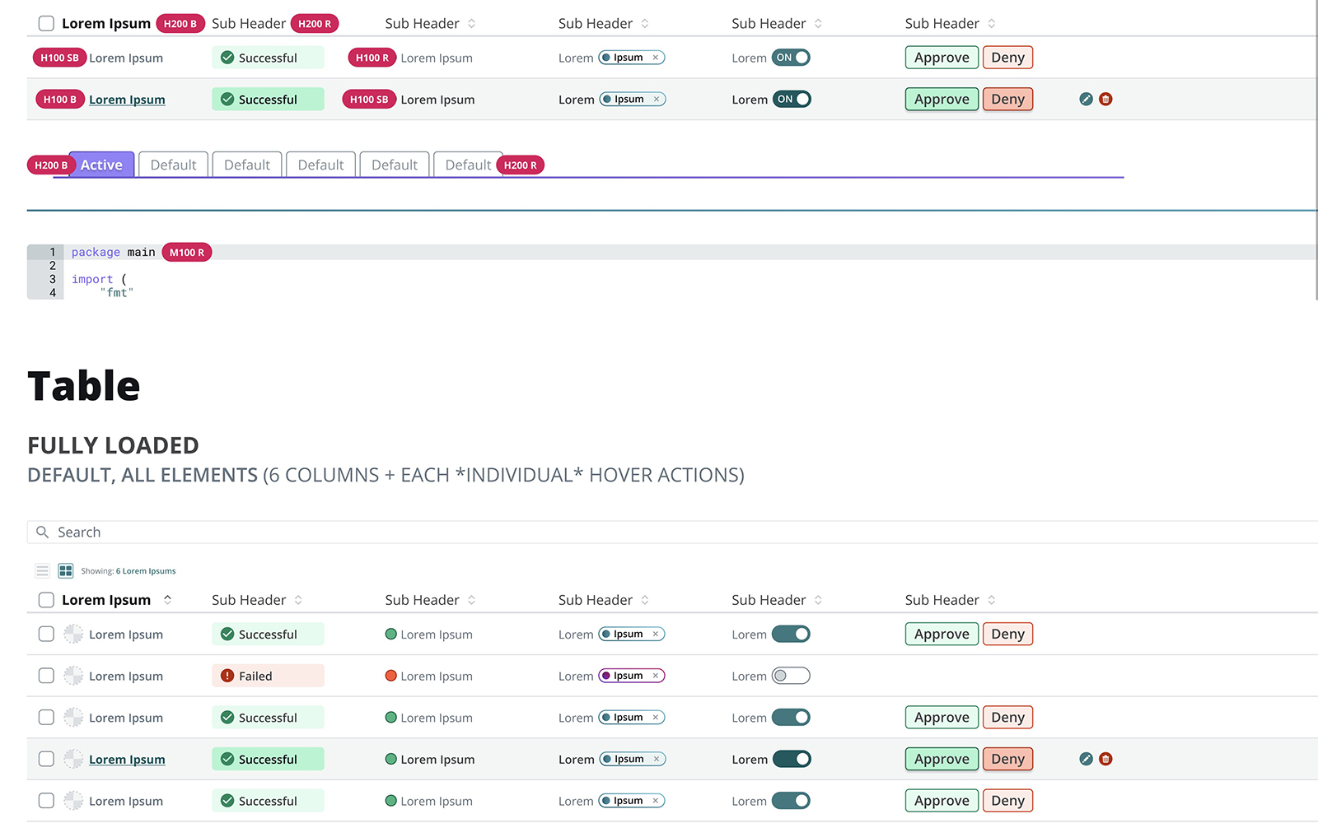Screen dimensions: 1318x823
Task: Click the red trash icon in top table
Action: [1105, 100]
